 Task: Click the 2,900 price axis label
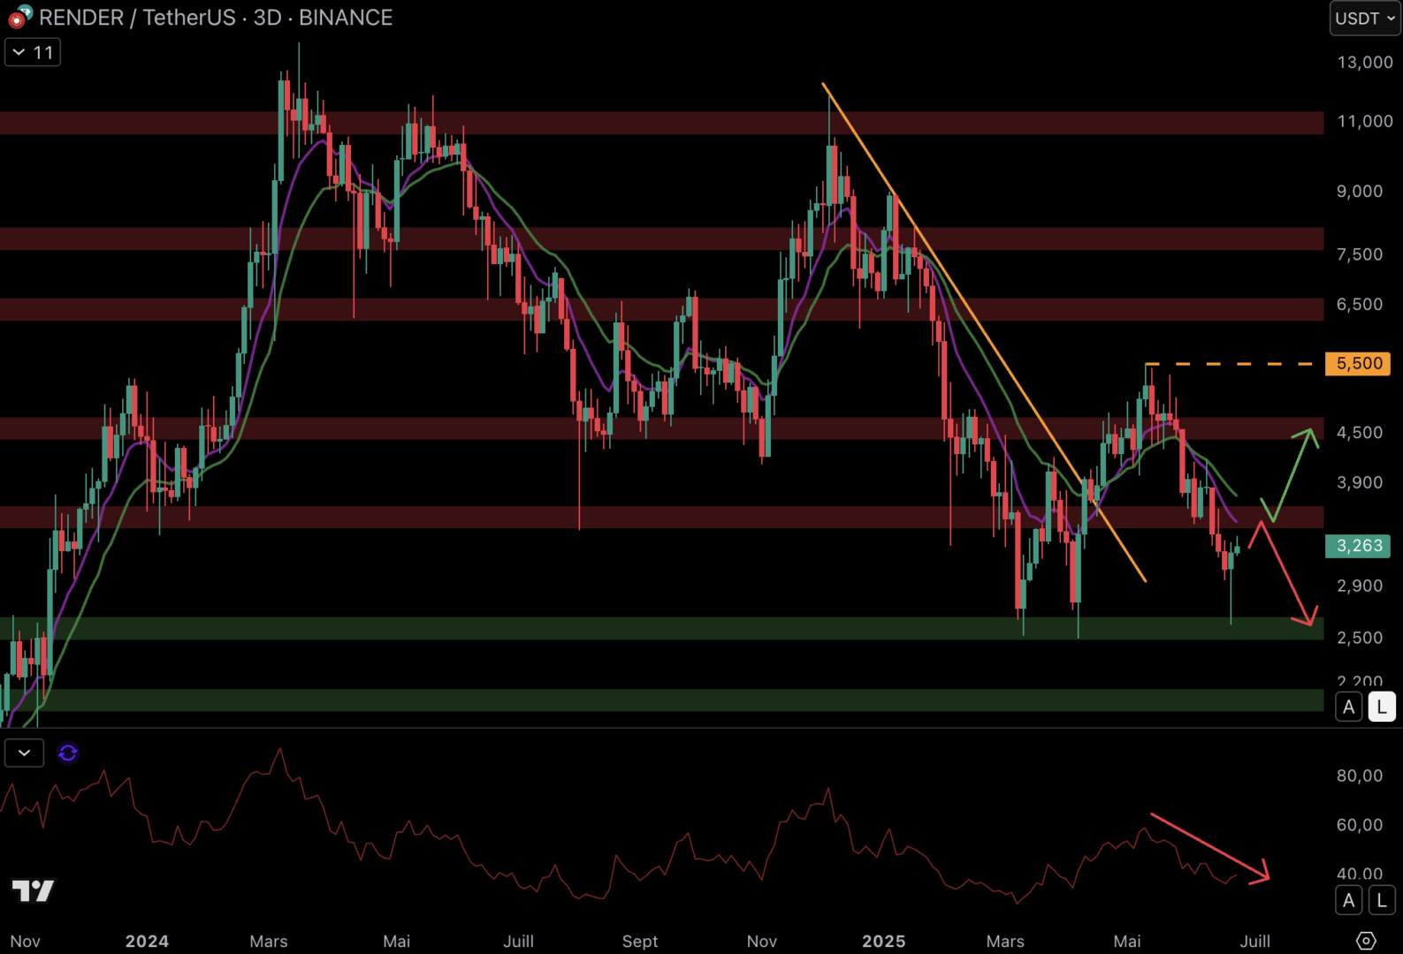click(1360, 587)
